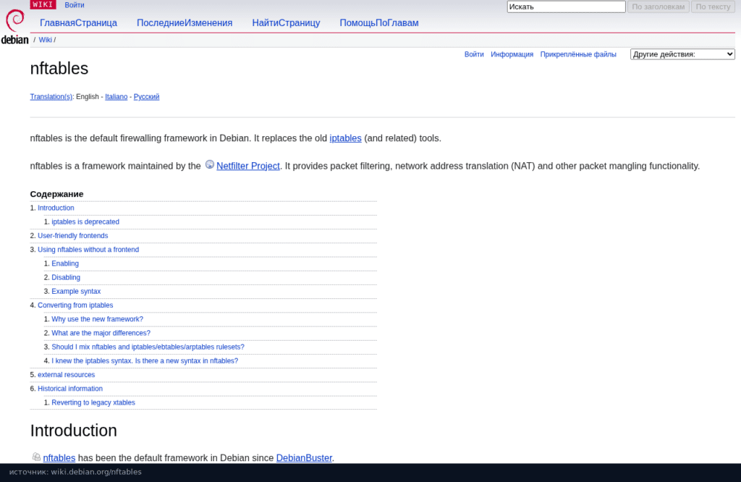The width and height of the screenshot is (741, 482).
Task: Click the По заголовкам search button
Action: (x=658, y=7)
